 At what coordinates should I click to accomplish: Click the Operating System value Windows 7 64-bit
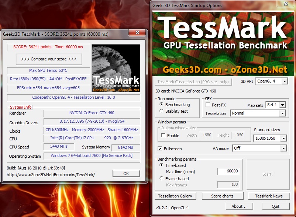tap(92, 155)
